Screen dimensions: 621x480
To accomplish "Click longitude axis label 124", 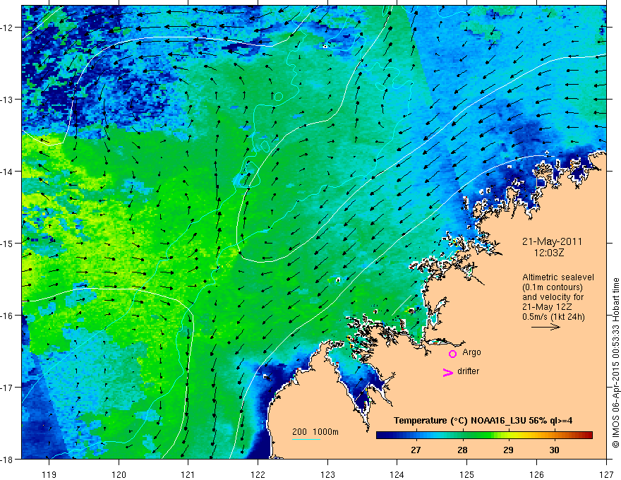I will [x=397, y=474].
